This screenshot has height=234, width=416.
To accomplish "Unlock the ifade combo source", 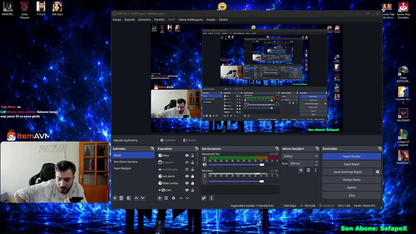I will pyautogui.click(x=192, y=183).
